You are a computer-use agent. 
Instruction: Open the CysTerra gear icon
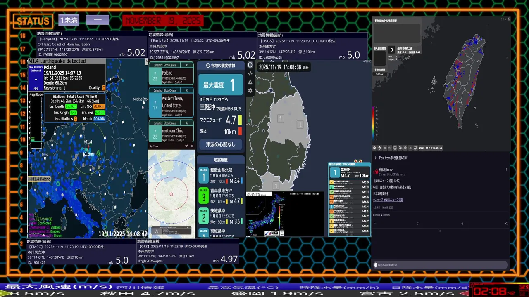pos(192,146)
